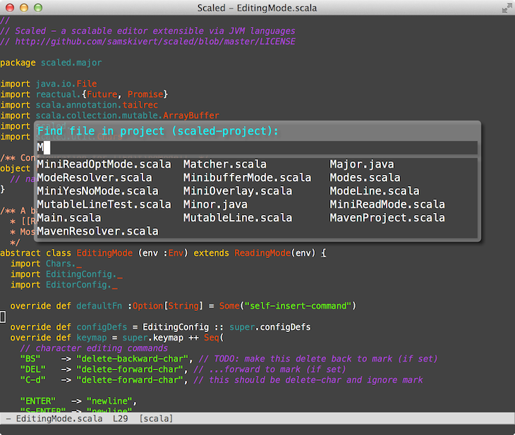Click the "BS" key binding string
Viewport: 515px width, 435px height.
pyautogui.click(x=30, y=359)
